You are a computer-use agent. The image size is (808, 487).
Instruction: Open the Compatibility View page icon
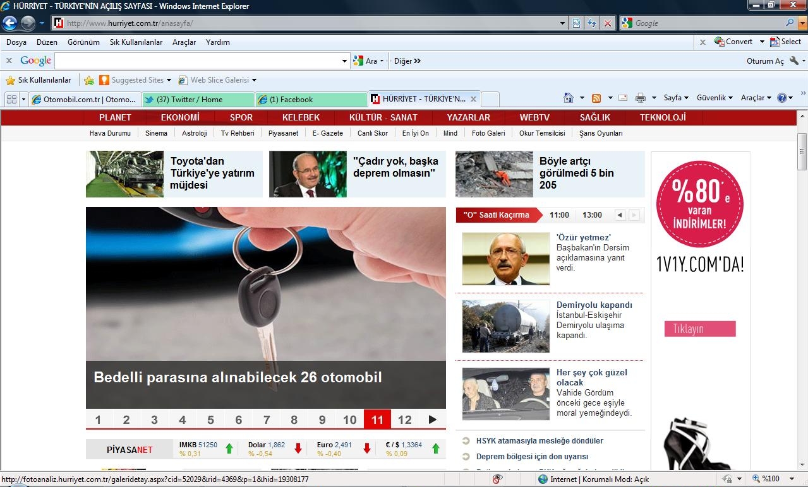577,23
